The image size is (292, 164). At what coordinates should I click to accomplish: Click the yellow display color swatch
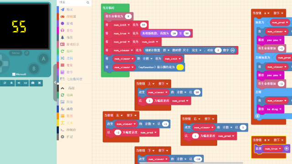(180, 67)
